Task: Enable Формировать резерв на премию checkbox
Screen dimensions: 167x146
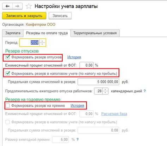Action: coord(8,106)
